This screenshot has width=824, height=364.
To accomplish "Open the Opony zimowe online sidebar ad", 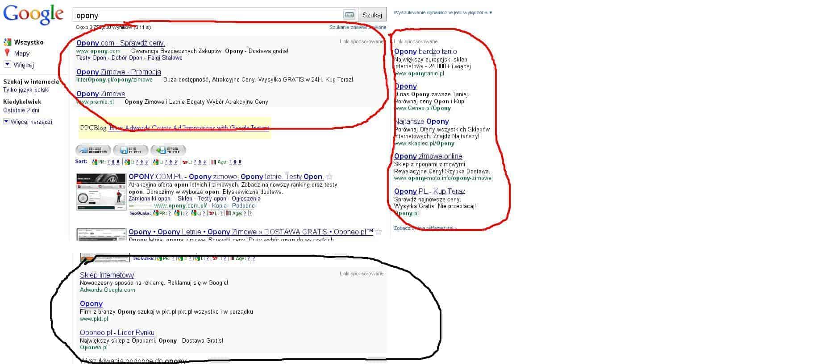I will pyautogui.click(x=428, y=156).
